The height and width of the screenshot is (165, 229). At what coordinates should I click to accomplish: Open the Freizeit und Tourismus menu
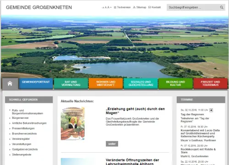pyautogui.click(x=210, y=83)
